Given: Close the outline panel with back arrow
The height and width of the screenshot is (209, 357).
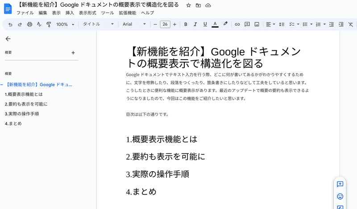Looking at the screenshot, I should click(8, 39).
